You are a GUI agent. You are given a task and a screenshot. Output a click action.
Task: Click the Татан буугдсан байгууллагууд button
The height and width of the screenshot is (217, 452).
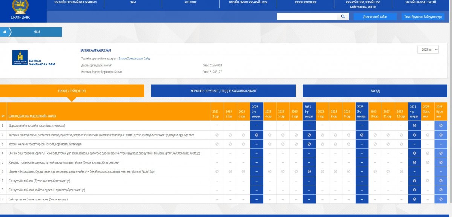click(x=423, y=17)
